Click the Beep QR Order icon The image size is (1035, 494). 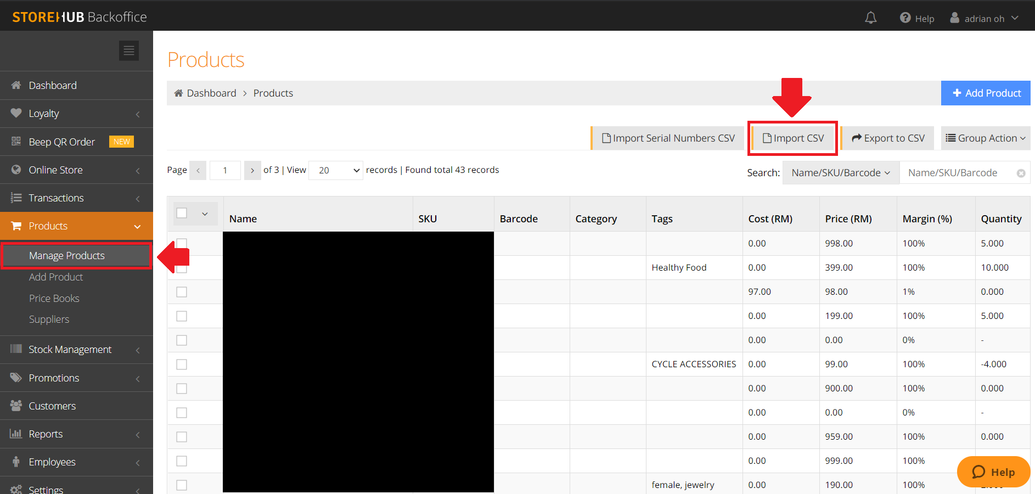tap(16, 142)
